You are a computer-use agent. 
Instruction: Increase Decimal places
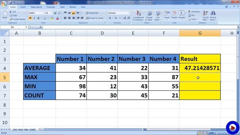pyautogui.click(x=124, y=18)
